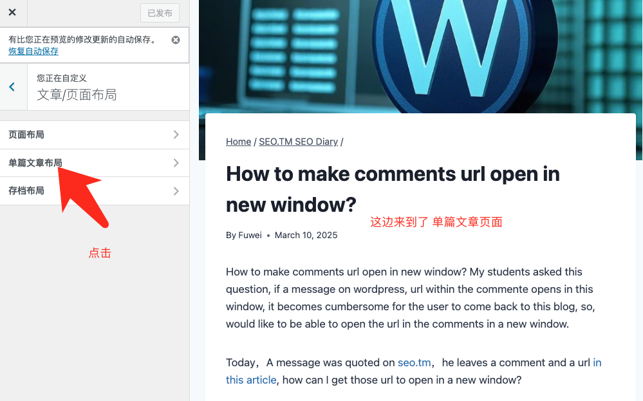
Task: Click the author name Fuwei
Action: (x=250, y=235)
